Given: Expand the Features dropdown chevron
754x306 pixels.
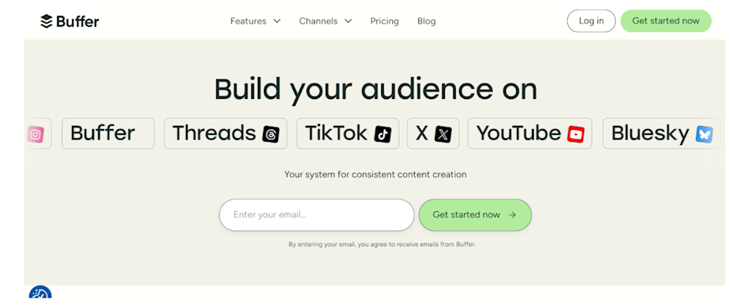Looking at the screenshot, I should tap(277, 21).
